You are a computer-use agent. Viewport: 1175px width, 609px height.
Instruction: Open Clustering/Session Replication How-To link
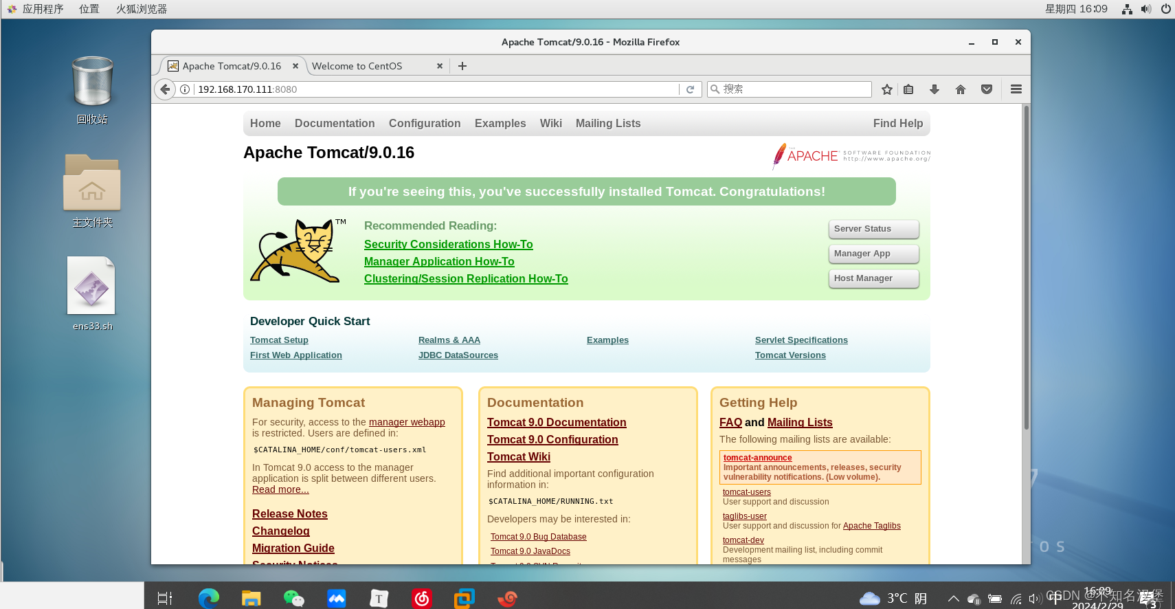point(466,279)
